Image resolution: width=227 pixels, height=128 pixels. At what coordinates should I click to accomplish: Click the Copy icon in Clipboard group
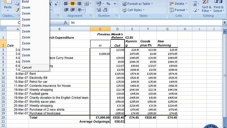(17, 4)
